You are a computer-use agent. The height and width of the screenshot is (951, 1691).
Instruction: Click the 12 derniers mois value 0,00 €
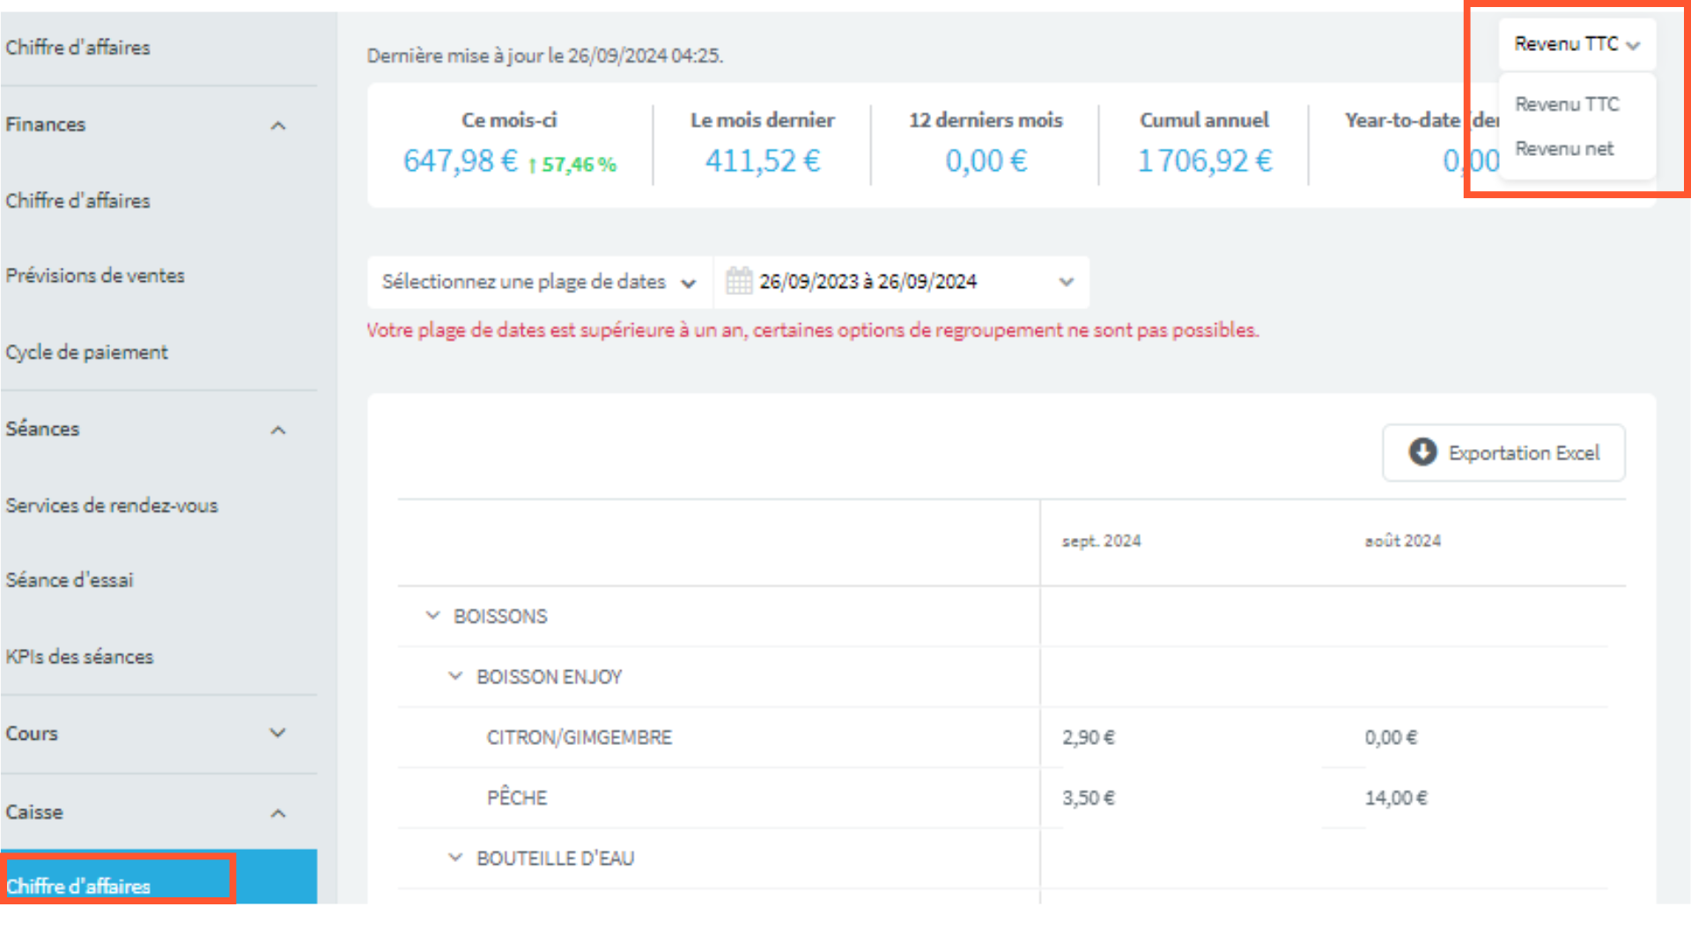click(x=986, y=161)
